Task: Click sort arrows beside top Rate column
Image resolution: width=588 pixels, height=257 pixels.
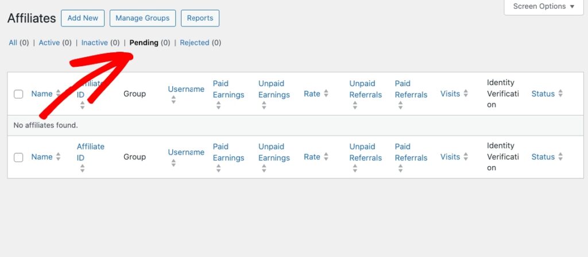Action: coord(326,94)
